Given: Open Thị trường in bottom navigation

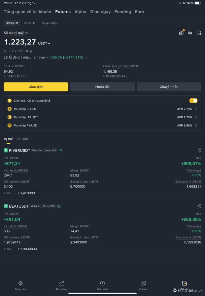Looking at the screenshot, I should (61, 285).
